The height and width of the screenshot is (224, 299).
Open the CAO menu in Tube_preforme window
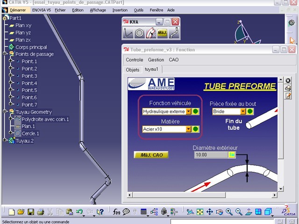174,60
